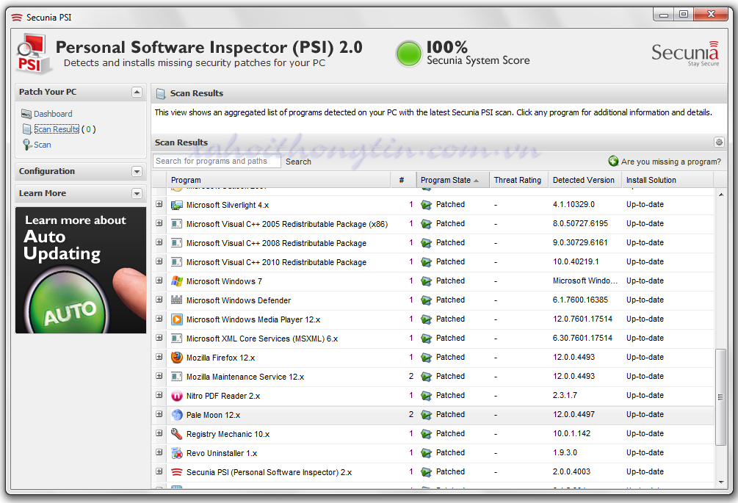Expand the Microsoft Windows Defender row
The width and height of the screenshot is (738, 503).
[x=159, y=300]
